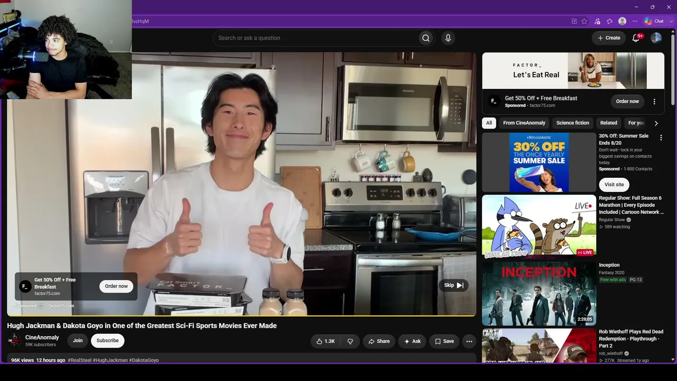This screenshot has height=381, width=677.
Task: Open options for the 1-800 Contacts ad
Action: [x=661, y=138]
